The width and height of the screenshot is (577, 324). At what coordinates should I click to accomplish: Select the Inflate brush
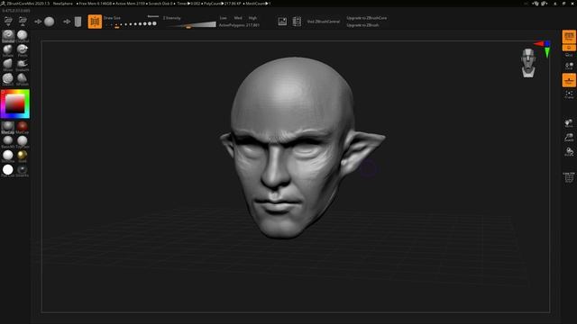click(8, 50)
